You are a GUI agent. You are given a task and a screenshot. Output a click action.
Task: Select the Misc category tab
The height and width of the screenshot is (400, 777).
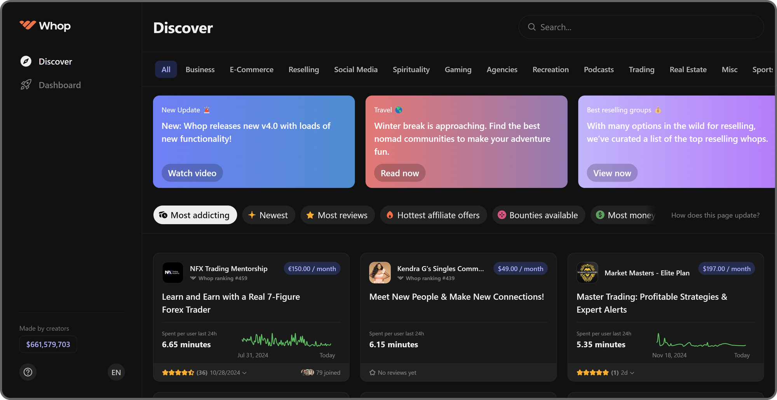coord(730,69)
